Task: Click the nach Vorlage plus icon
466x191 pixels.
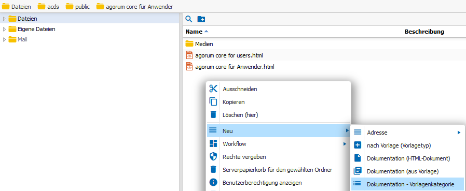Action: 358,145
